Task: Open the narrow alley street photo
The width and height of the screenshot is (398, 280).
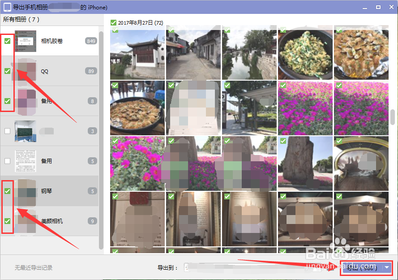Action: pos(193,52)
